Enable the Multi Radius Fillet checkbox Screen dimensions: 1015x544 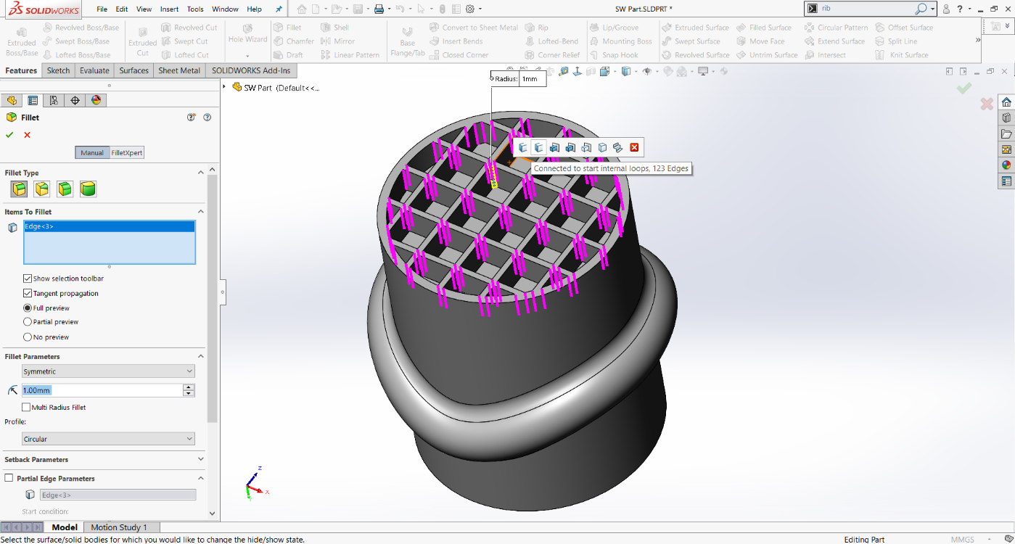(27, 407)
